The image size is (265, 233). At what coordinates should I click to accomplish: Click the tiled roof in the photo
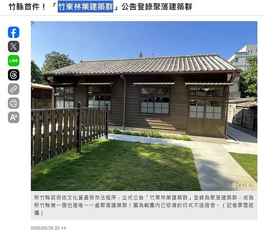(142, 64)
